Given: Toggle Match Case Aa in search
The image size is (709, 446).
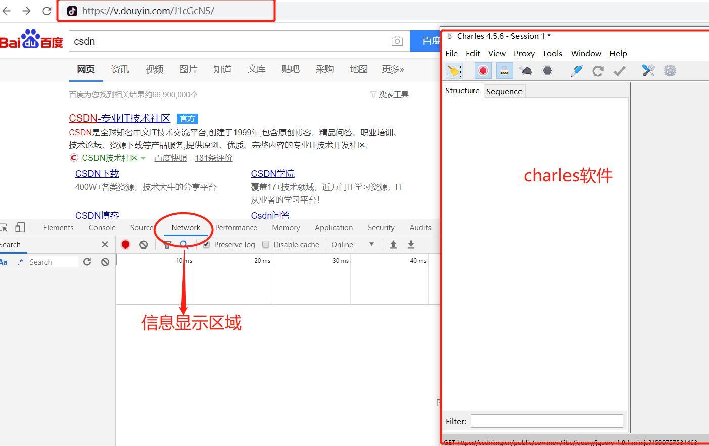Looking at the screenshot, I should pyautogui.click(x=4, y=262).
